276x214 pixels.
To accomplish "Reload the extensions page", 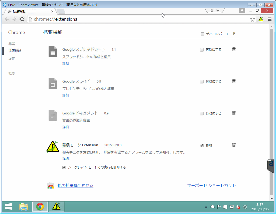I will click(22, 19).
